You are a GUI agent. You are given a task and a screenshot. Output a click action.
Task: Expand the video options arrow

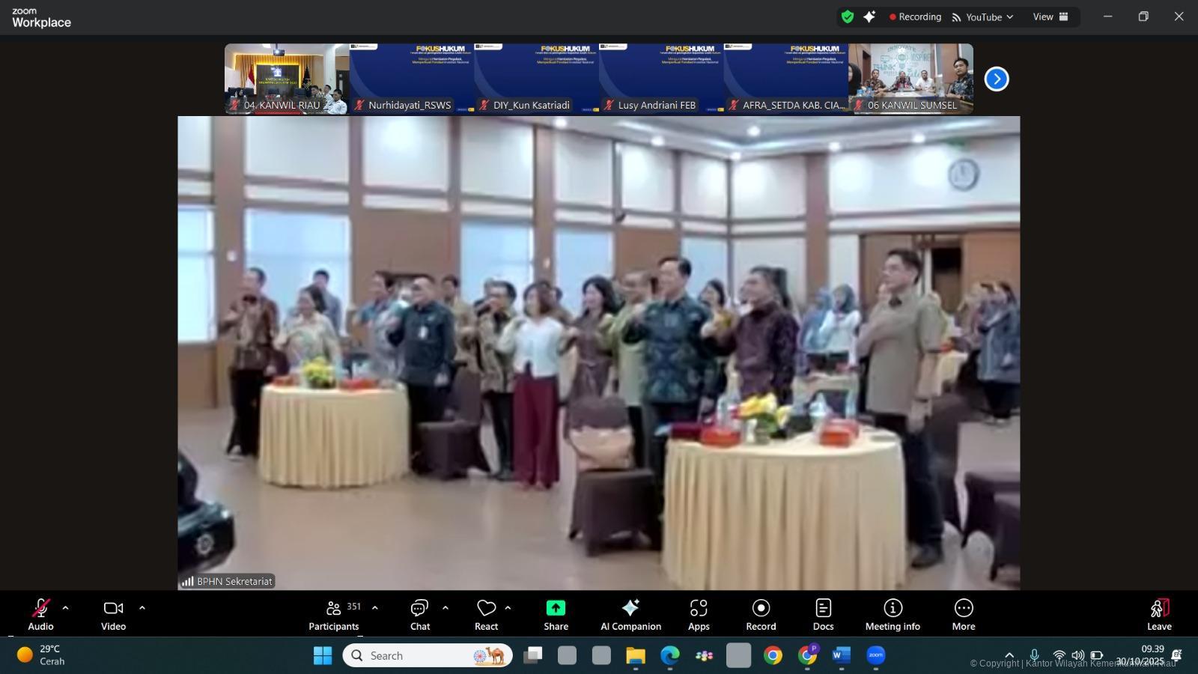pos(142,608)
